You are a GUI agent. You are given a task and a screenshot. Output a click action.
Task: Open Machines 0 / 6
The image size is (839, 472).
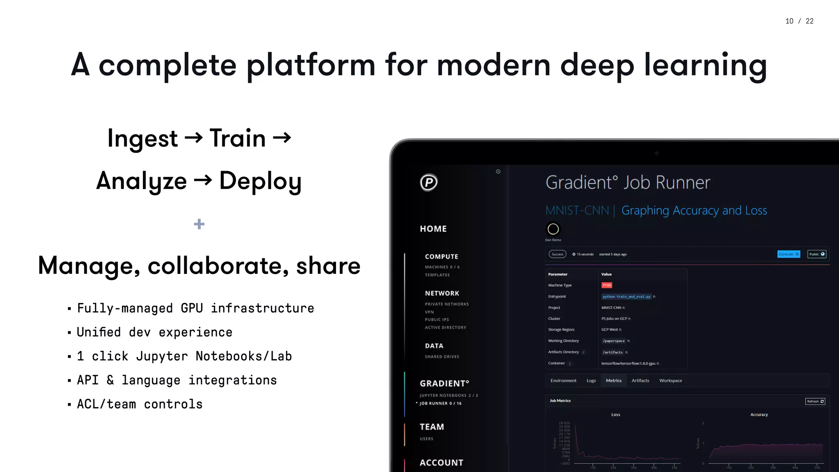[x=442, y=267]
